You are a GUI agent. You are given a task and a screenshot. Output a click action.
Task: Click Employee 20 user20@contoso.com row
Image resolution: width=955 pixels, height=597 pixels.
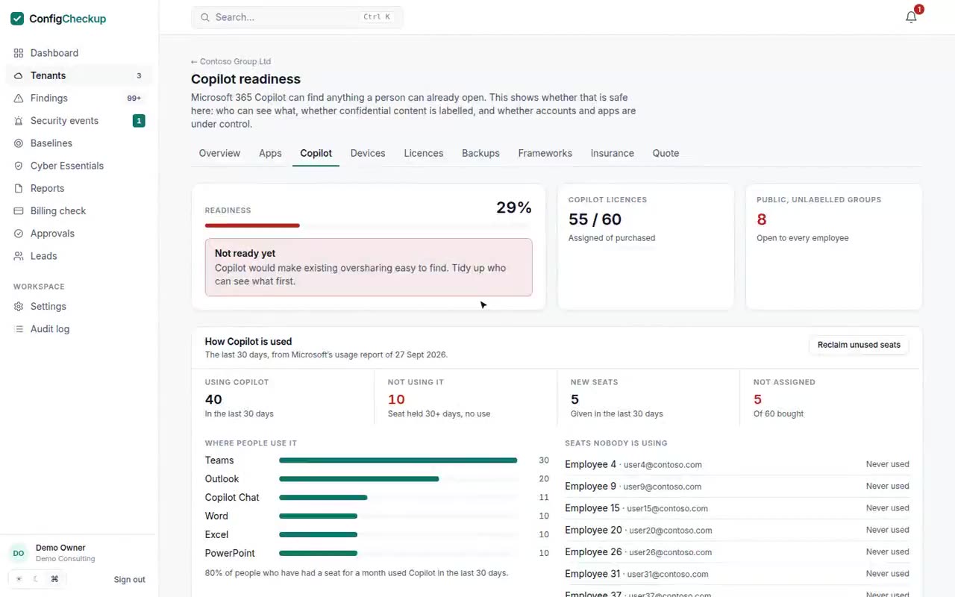tap(737, 530)
